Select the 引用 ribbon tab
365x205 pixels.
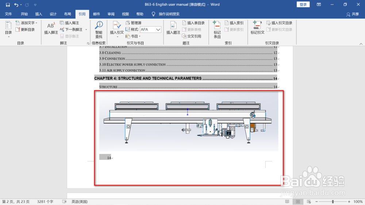click(82, 14)
